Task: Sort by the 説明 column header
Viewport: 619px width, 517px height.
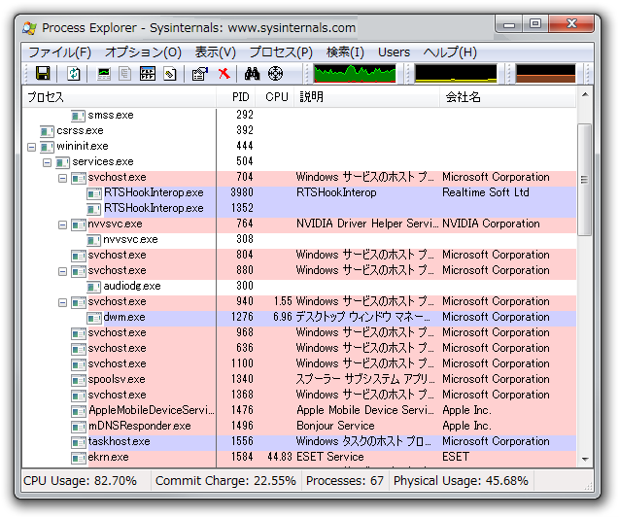Action: pyautogui.click(x=366, y=96)
